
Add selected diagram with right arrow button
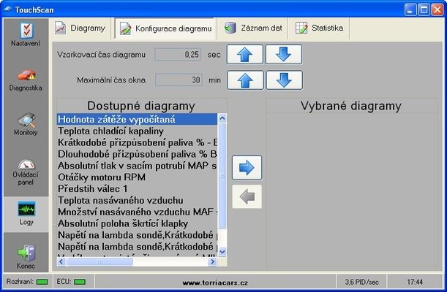pyautogui.click(x=247, y=168)
